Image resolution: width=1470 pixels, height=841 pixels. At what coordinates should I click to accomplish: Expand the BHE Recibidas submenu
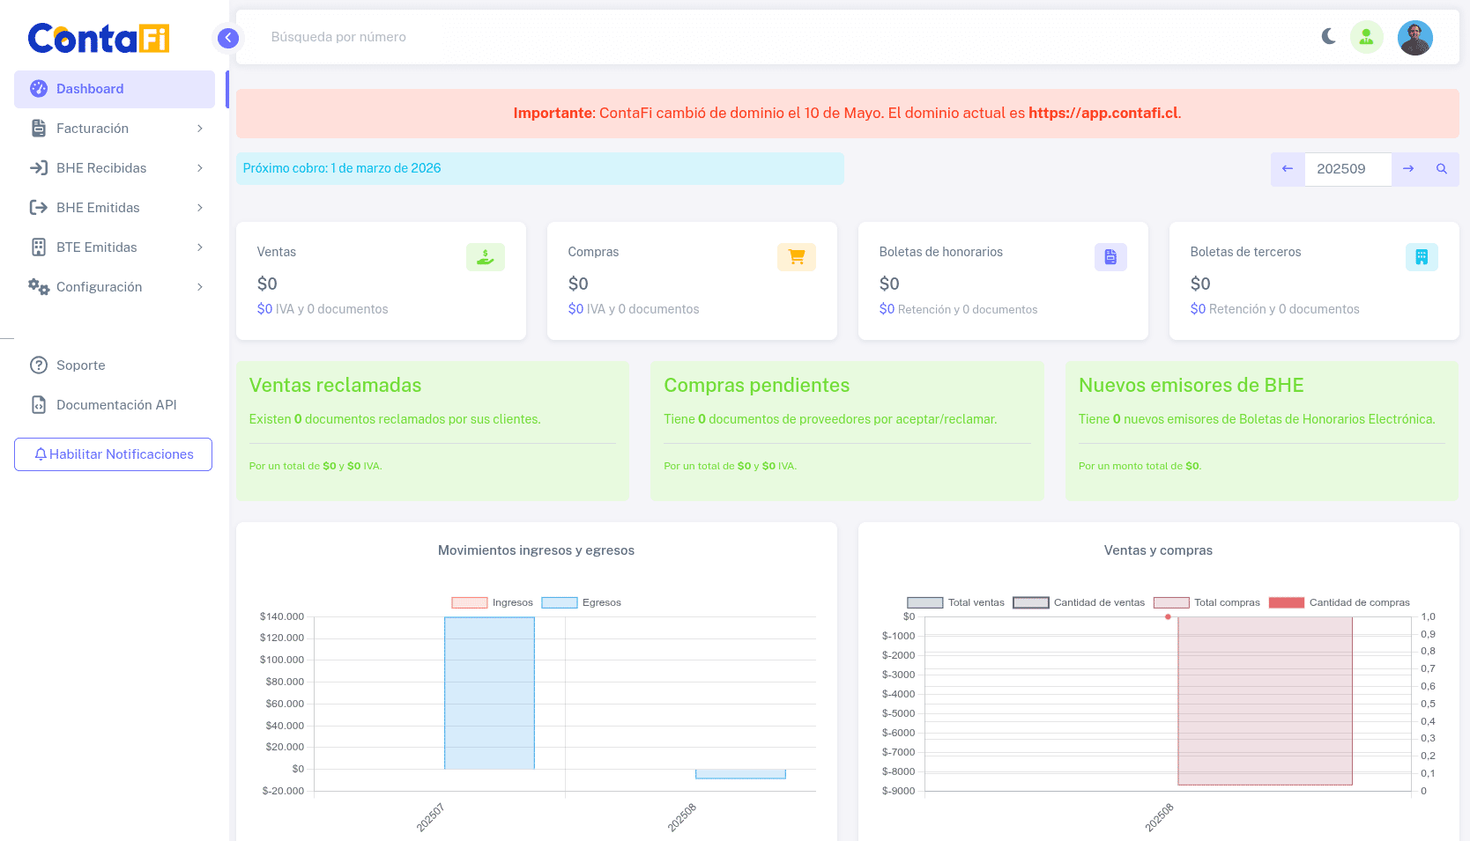115,168
